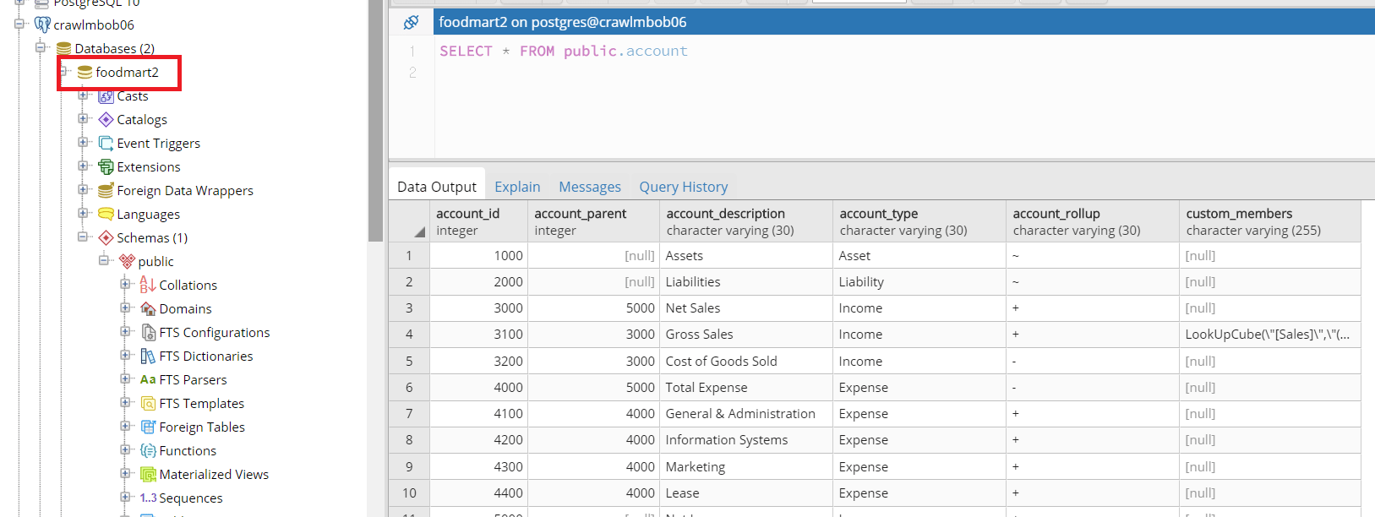Click the Event Triggers icon

(106, 143)
